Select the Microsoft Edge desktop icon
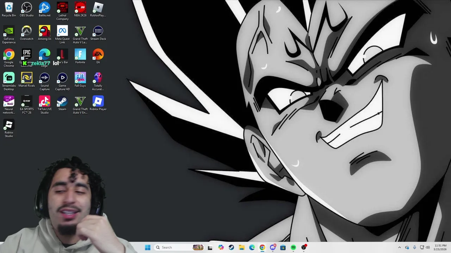The height and width of the screenshot is (253, 451). [x=44, y=58]
